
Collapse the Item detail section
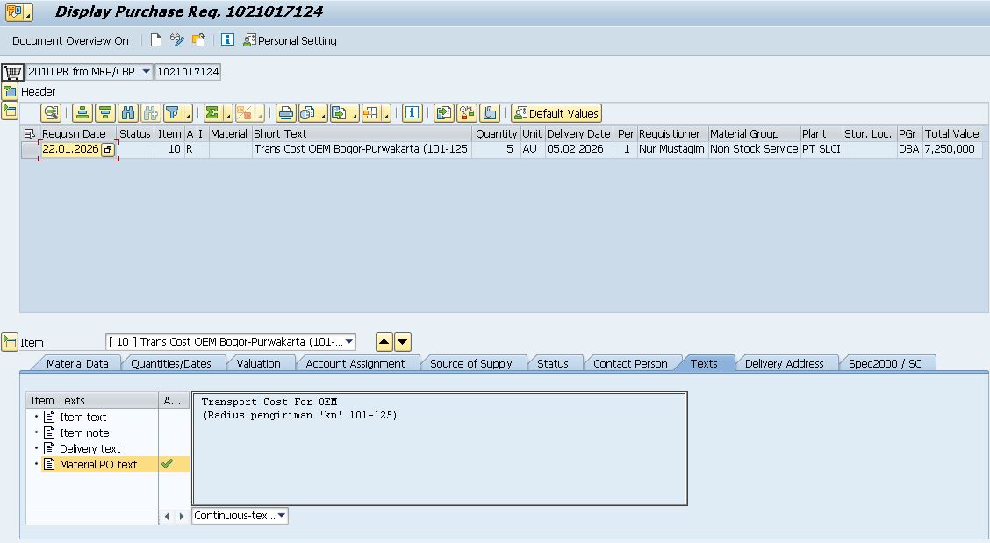coord(10,342)
